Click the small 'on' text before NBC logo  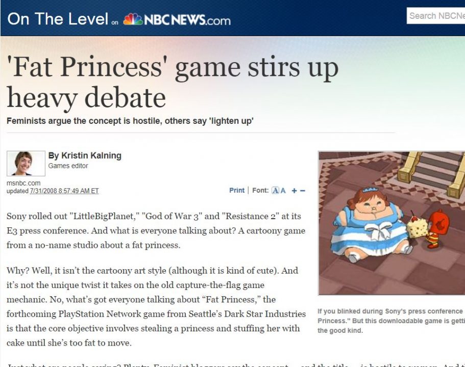tap(115, 22)
